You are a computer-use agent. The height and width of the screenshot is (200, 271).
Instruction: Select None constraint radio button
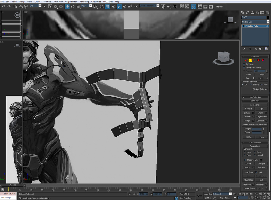[x=245, y=152]
